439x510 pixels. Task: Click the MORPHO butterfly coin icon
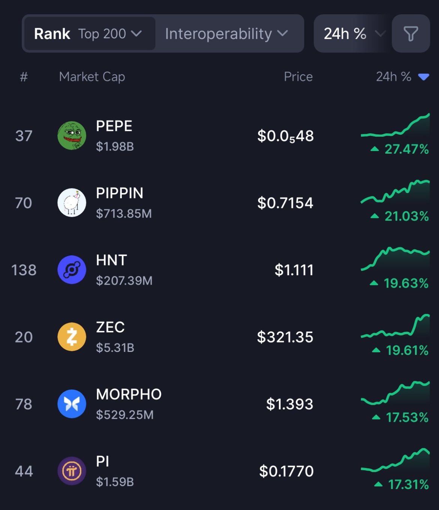[x=72, y=404]
